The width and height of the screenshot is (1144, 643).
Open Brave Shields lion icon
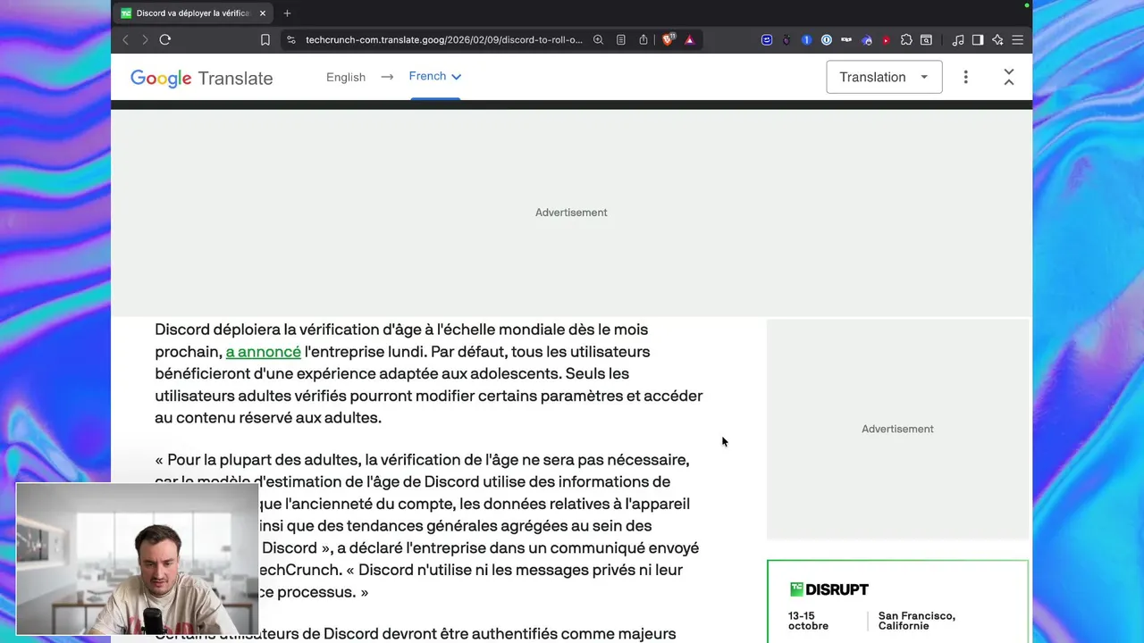point(668,40)
